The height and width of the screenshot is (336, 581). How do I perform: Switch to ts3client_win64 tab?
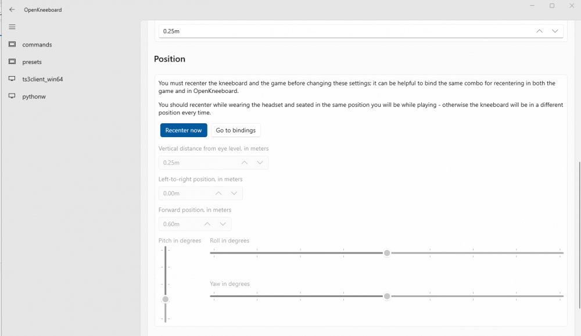point(42,79)
